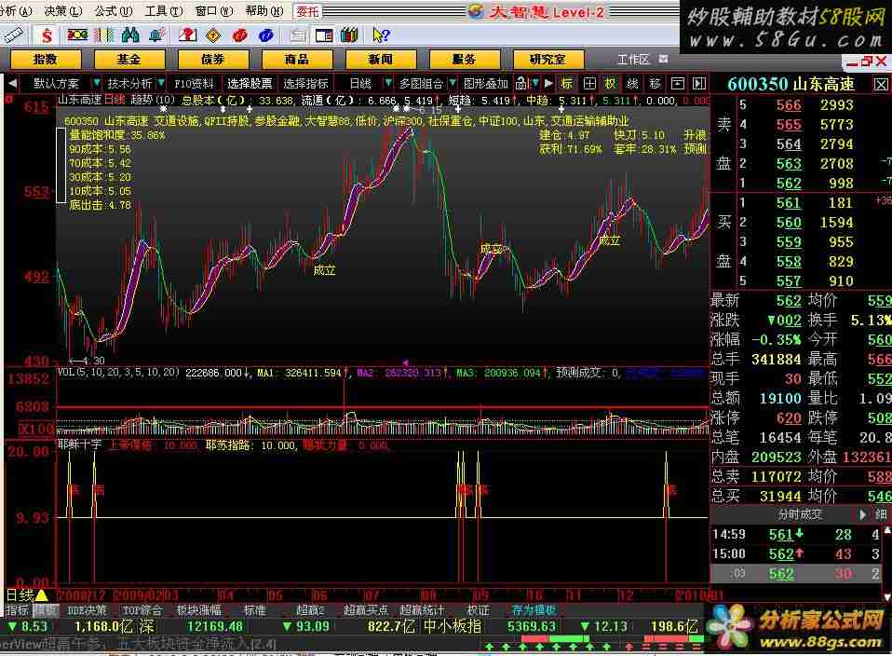This screenshot has width=892, height=656.
Task: Expand the dropdown arrow beside the padlock
Action: [534, 84]
